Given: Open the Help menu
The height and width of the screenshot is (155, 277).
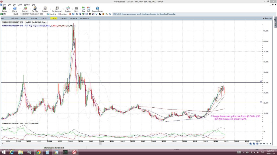Looking at the screenshot, I should [34, 5].
